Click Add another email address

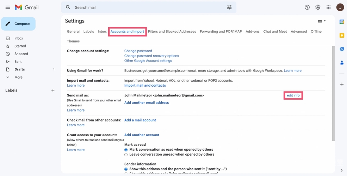point(147,102)
